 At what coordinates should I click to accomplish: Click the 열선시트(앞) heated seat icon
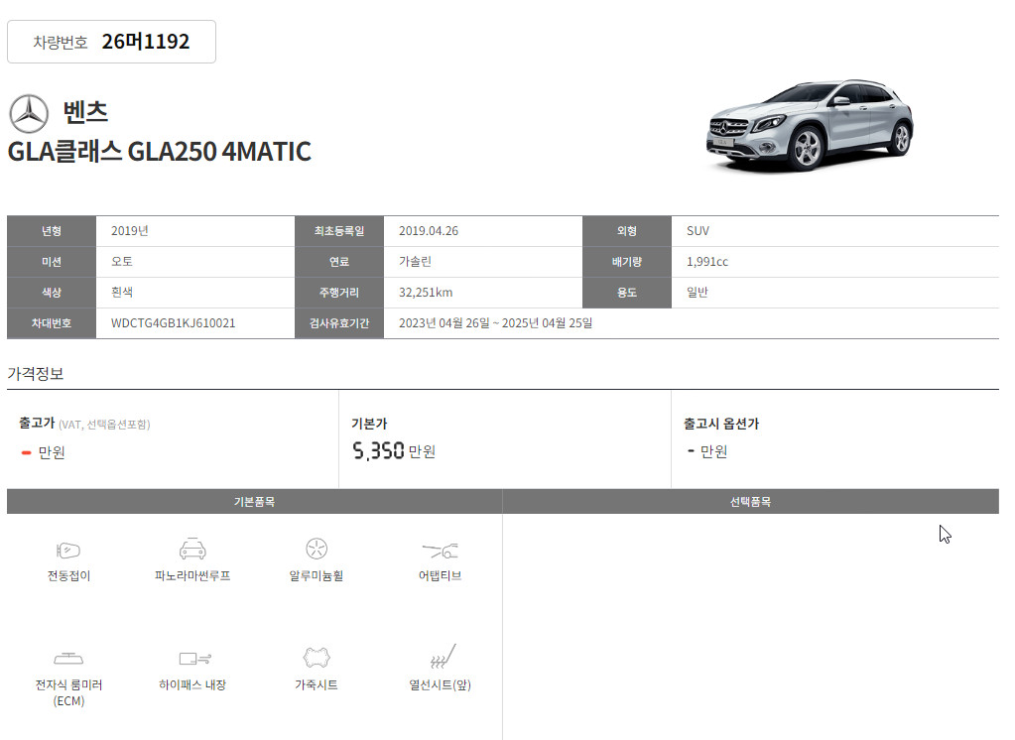click(x=443, y=656)
